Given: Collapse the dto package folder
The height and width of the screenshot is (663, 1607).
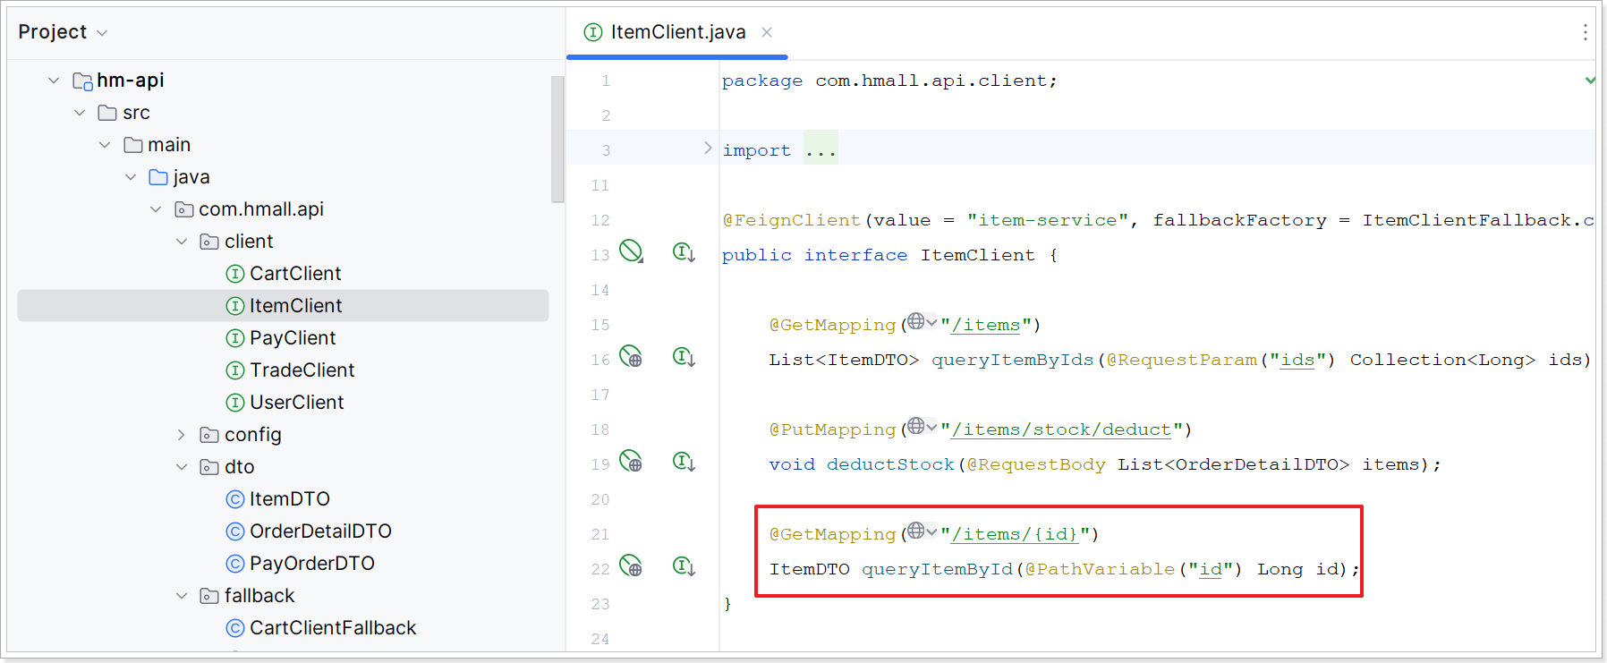Looking at the screenshot, I should [182, 467].
